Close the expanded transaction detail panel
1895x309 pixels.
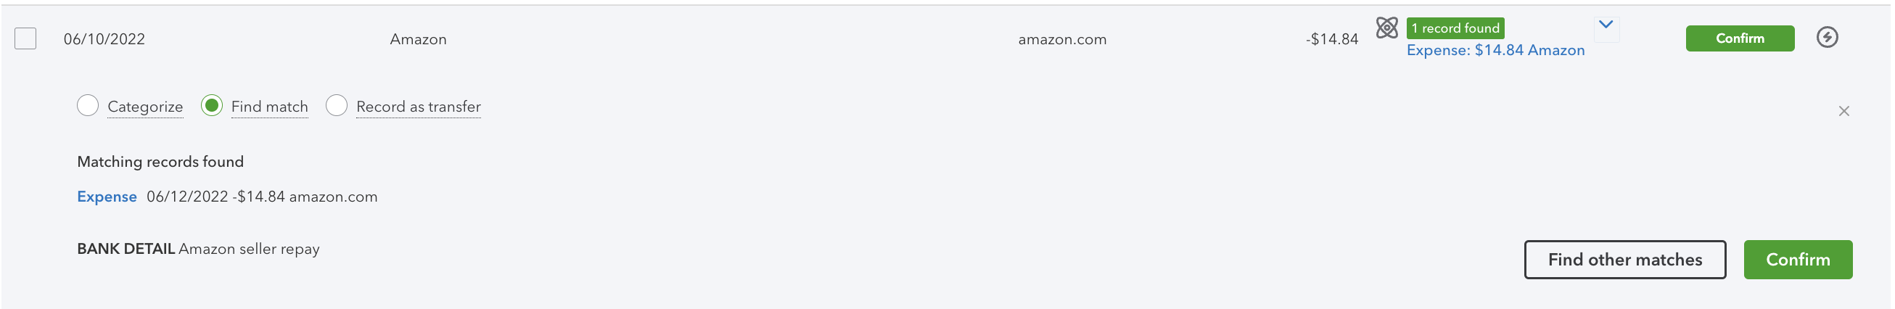click(x=1843, y=111)
